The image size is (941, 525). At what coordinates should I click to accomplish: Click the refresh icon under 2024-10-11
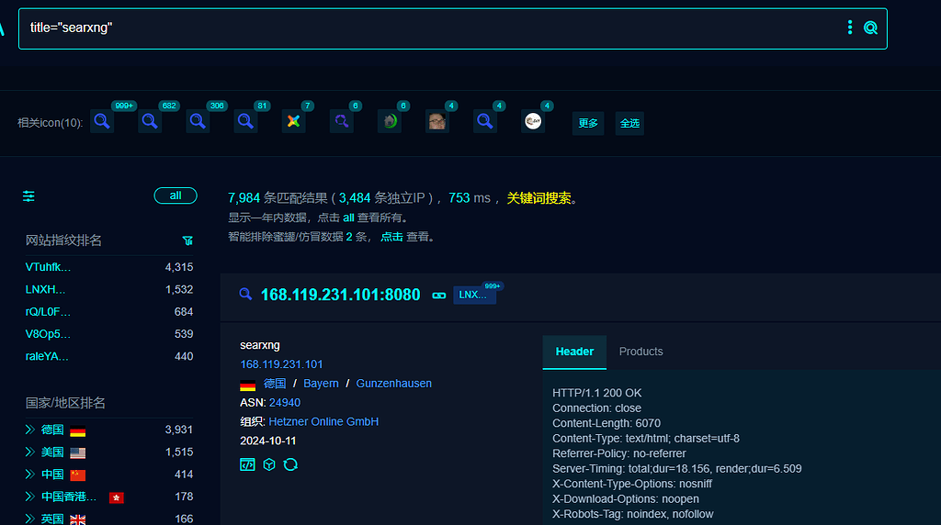point(290,464)
